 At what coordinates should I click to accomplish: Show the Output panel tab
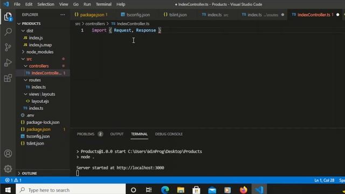tap(117, 134)
